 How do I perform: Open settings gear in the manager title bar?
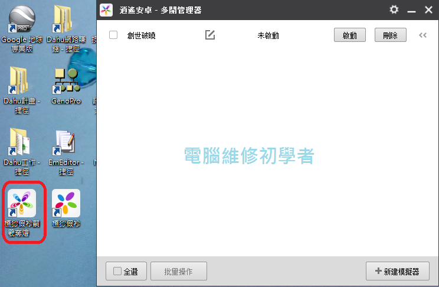(x=394, y=10)
